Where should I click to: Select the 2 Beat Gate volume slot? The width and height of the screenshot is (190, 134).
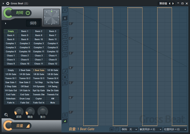pos(25,70)
